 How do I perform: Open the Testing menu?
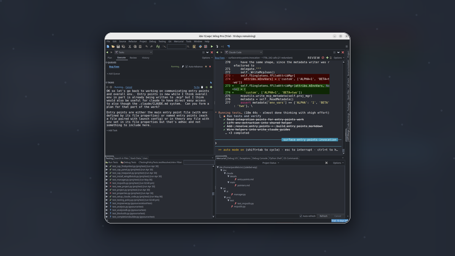(162, 41)
